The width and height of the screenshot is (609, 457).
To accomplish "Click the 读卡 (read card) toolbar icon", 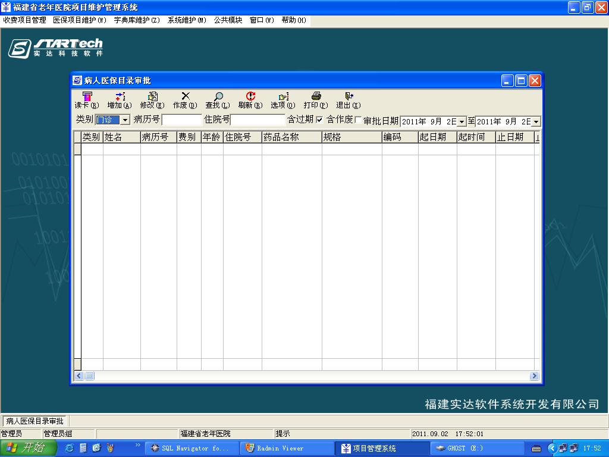I will 87,100.
